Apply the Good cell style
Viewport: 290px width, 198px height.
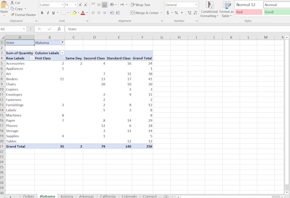coord(277,12)
